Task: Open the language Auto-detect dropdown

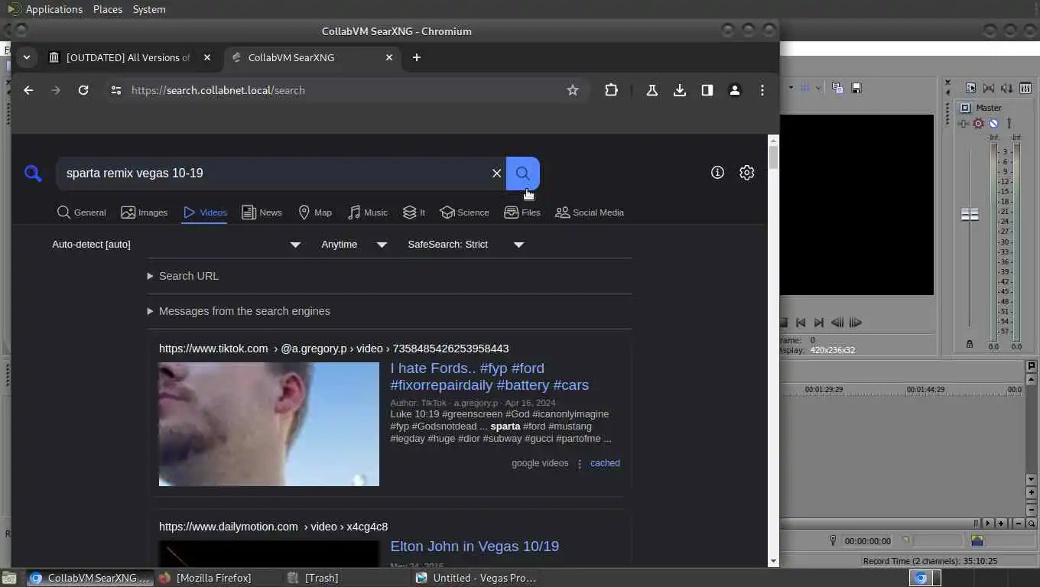Action: (x=176, y=245)
